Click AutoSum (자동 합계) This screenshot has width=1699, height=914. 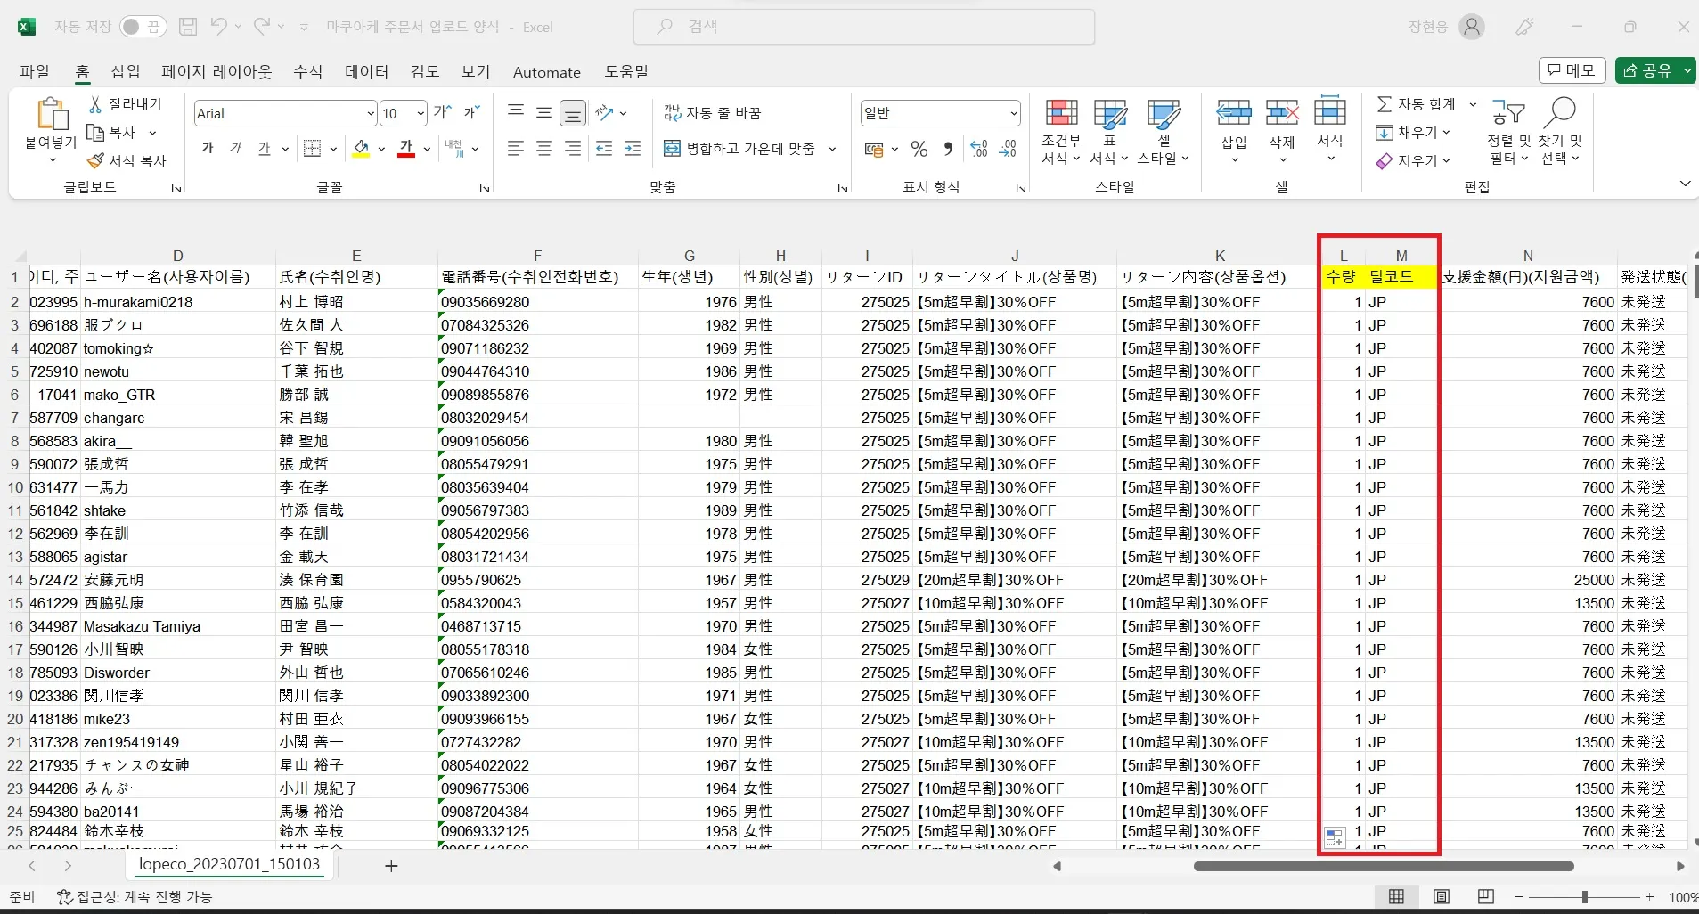coord(1416,104)
